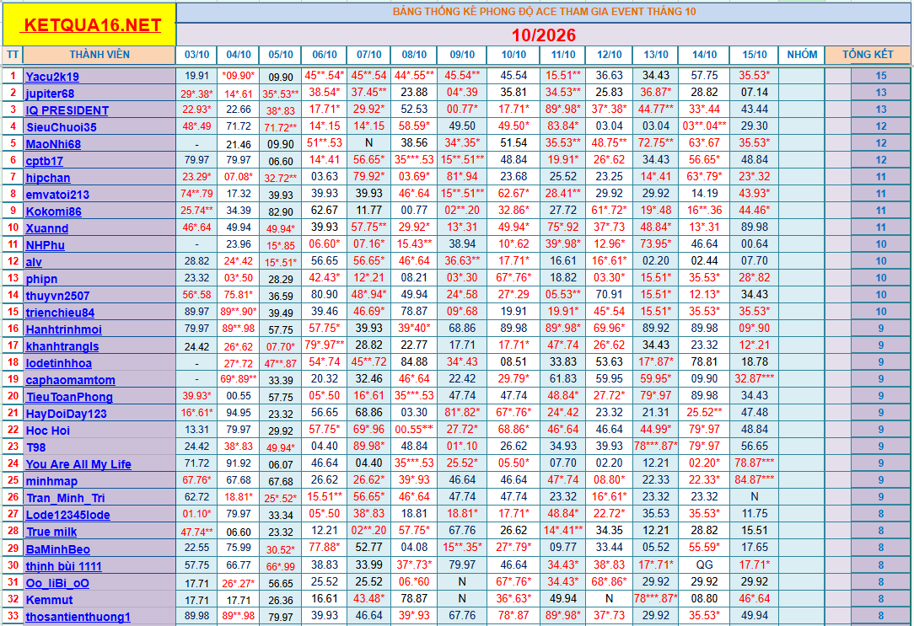The width and height of the screenshot is (914, 626).
Task: Click the BẢNG THỐNG KÊ PHONG ĐỘ title
Action: point(543,12)
